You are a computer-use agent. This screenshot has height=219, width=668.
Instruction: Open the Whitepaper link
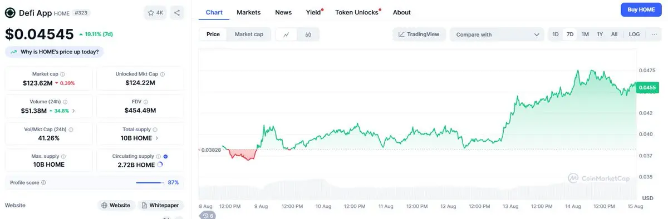click(161, 205)
